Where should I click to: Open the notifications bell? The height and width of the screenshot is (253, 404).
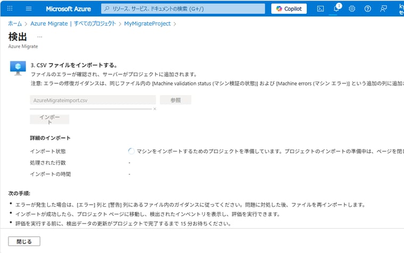point(336,8)
